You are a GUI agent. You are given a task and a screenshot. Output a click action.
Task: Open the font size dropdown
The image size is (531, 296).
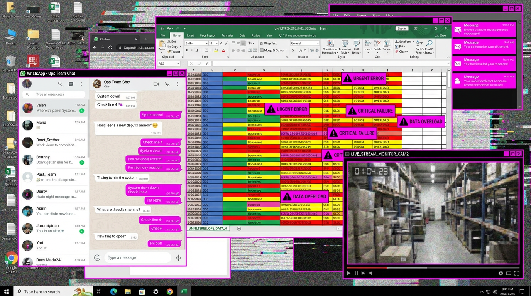tap(216, 43)
